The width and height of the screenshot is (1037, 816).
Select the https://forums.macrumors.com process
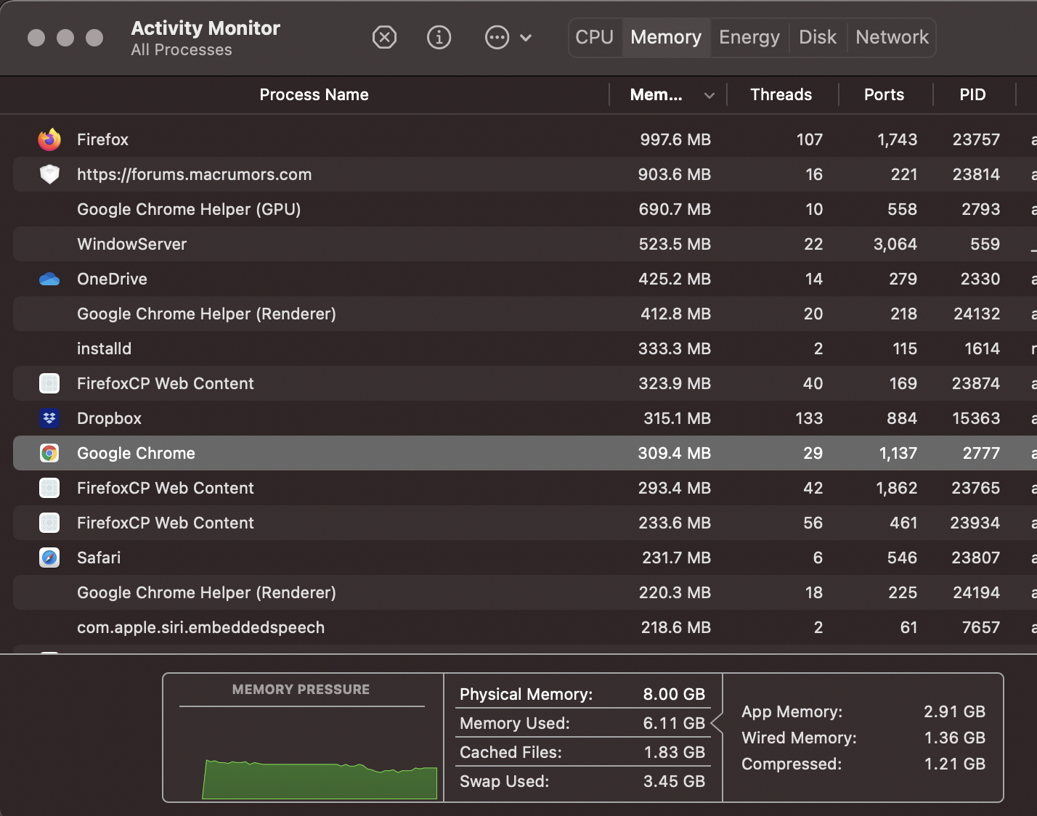coord(194,174)
